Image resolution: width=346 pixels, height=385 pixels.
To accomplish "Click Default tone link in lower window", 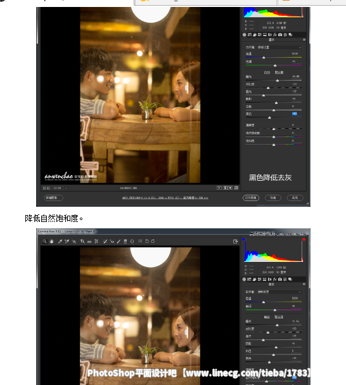I will [x=279, y=317].
